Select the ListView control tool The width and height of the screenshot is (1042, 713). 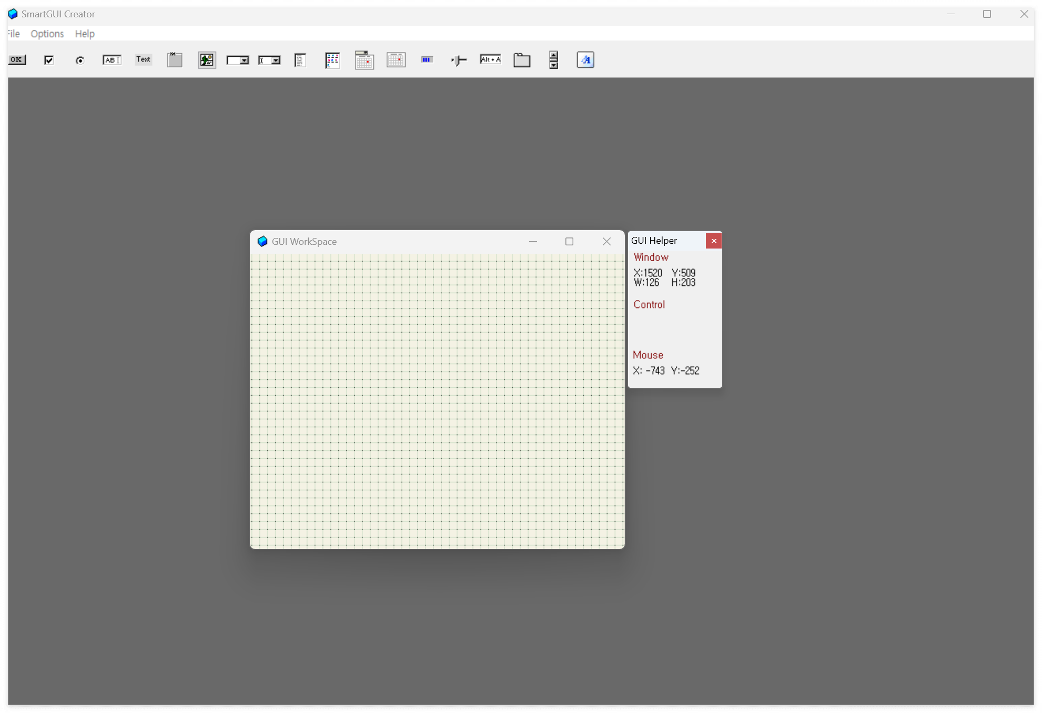point(332,60)
